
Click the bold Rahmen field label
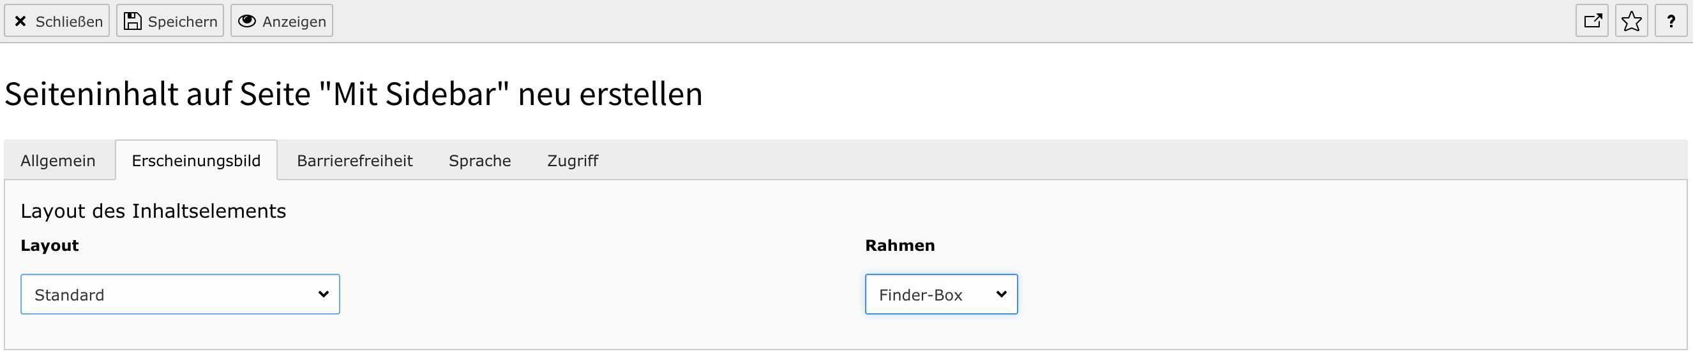tap(899, 245)
